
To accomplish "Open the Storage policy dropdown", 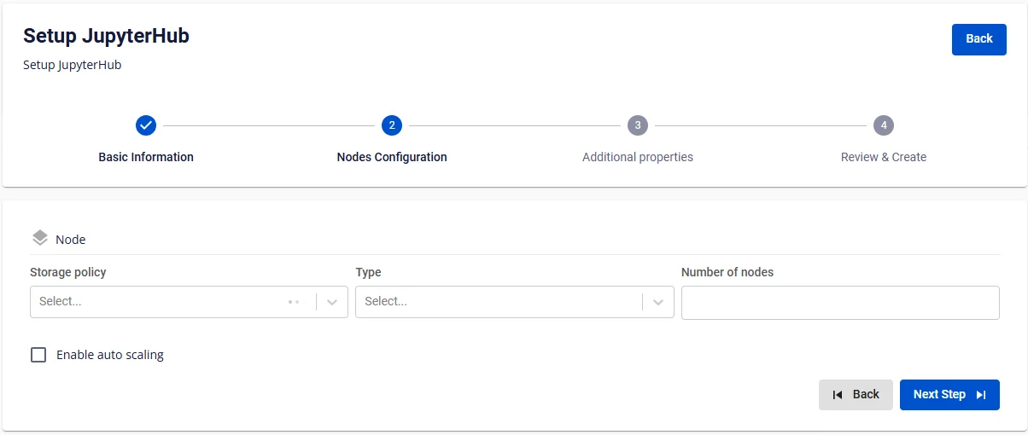I will pyautogui.click(x=189, y=302).
